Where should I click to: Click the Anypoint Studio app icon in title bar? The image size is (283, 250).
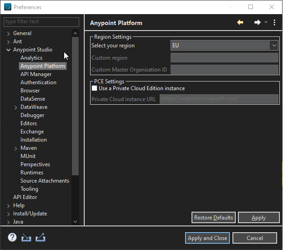(x=8, y=7)
